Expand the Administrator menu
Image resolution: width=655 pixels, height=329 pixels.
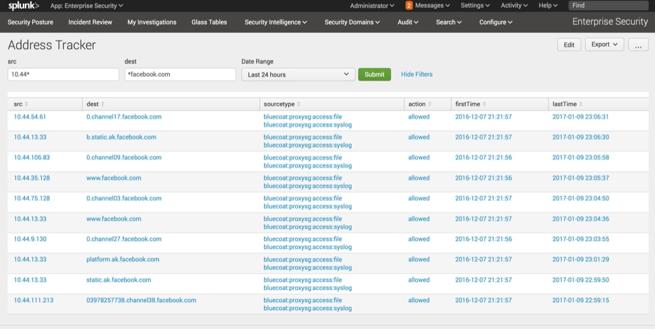tap(372, 6)
